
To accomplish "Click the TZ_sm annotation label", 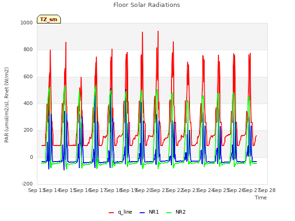I will pos(49,19).
